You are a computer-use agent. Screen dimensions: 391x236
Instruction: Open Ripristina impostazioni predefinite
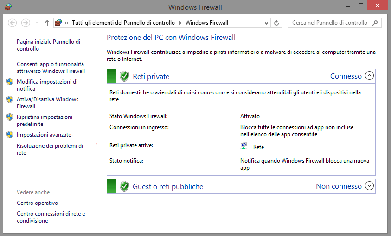click(45, 120)
